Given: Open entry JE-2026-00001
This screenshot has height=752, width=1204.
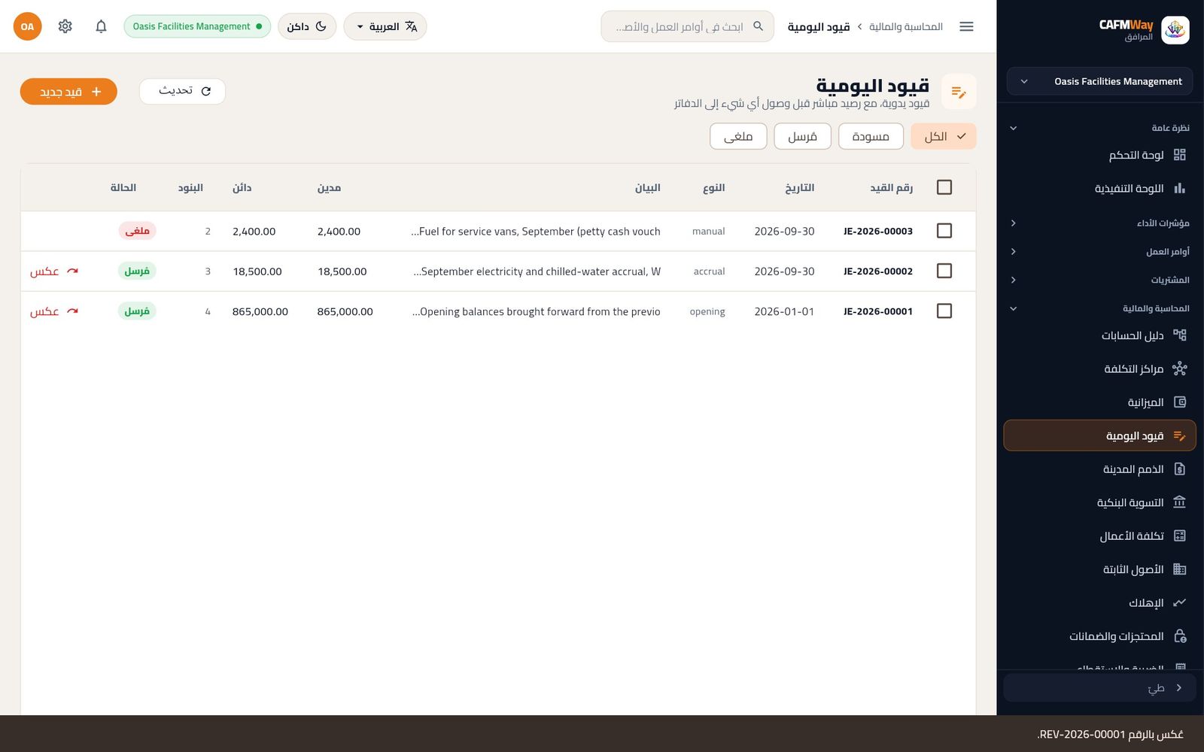Looking at the screenshot, I should coord(877,311).
